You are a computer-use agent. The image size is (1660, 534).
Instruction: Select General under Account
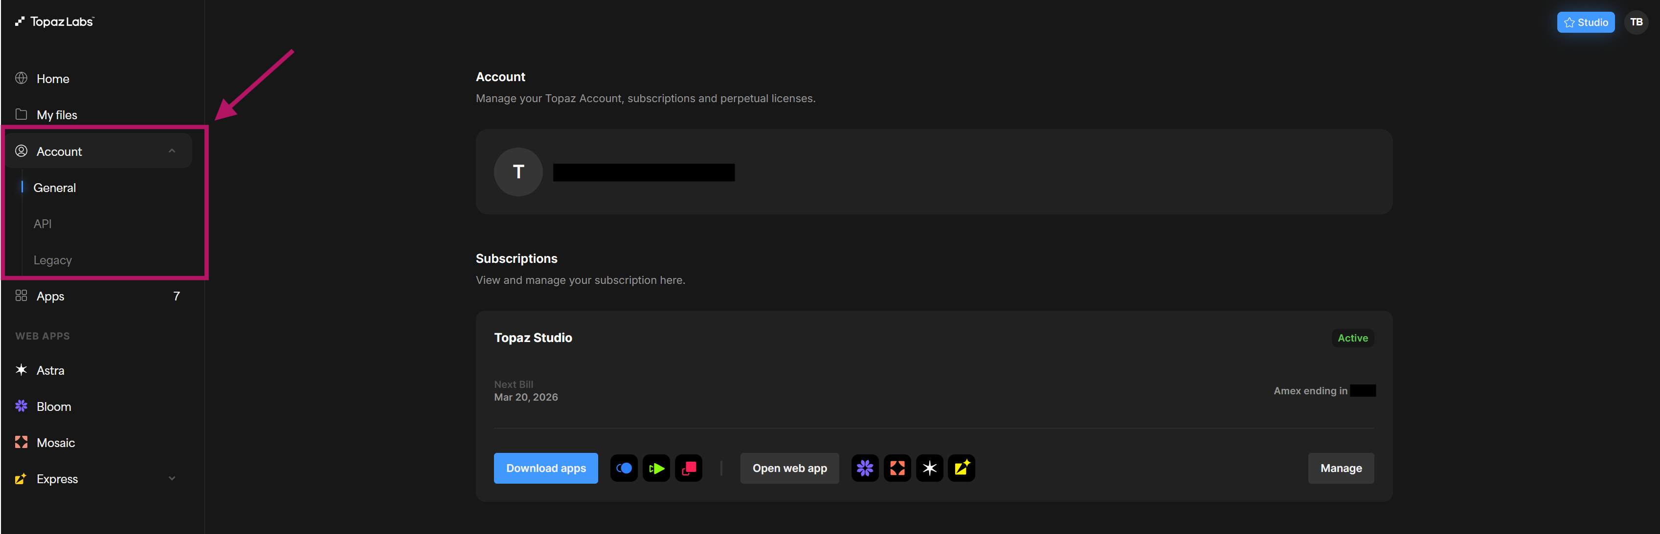click(x=55, y=188)
